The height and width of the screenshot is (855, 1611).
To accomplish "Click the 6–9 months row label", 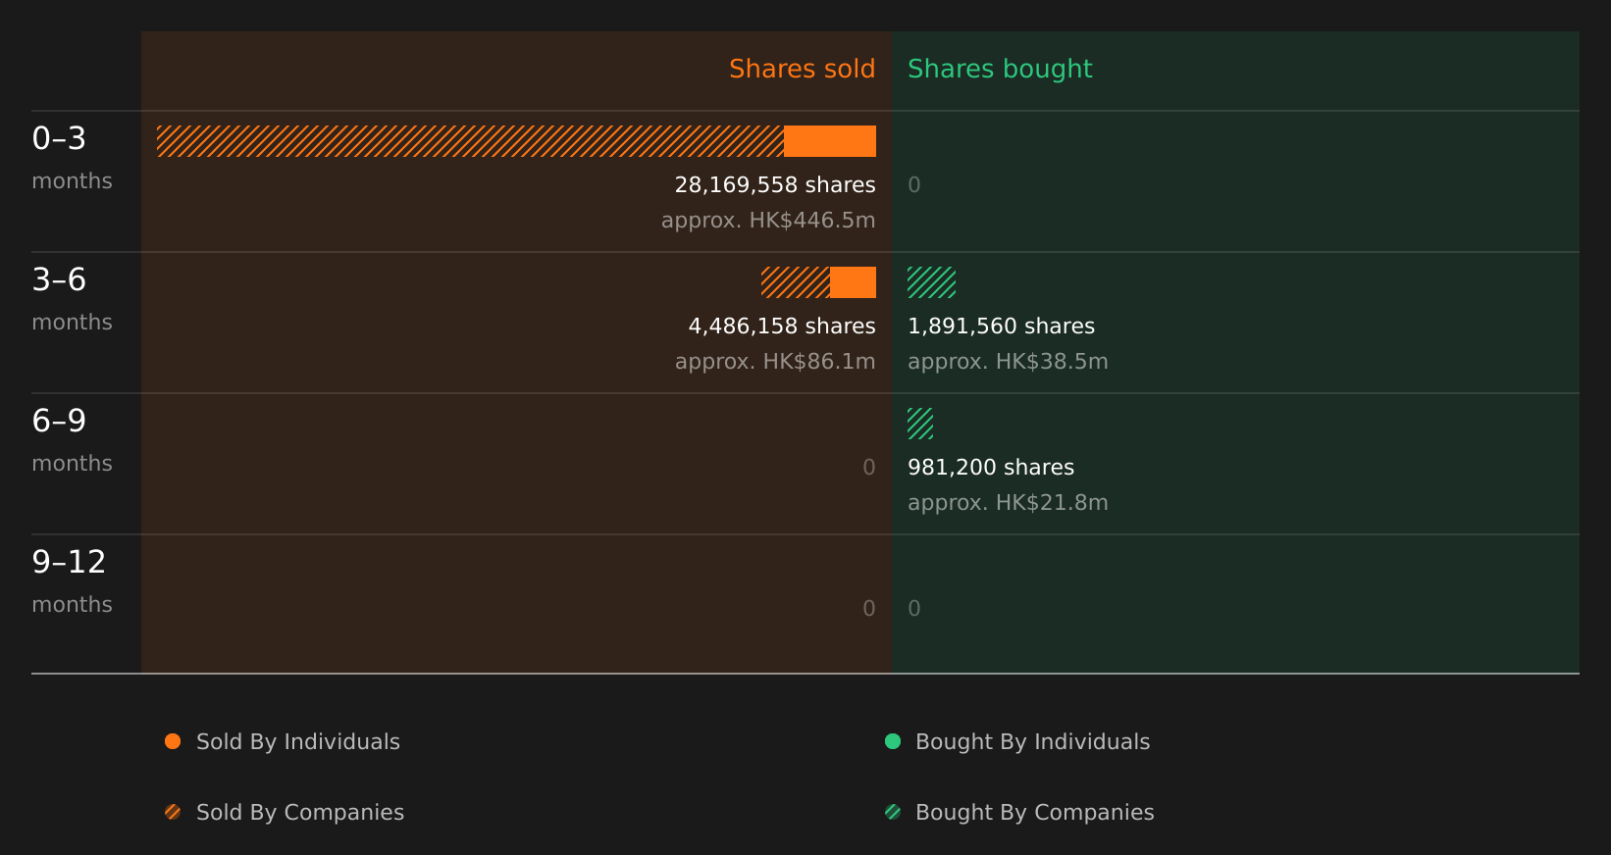I will click(72, 439).
